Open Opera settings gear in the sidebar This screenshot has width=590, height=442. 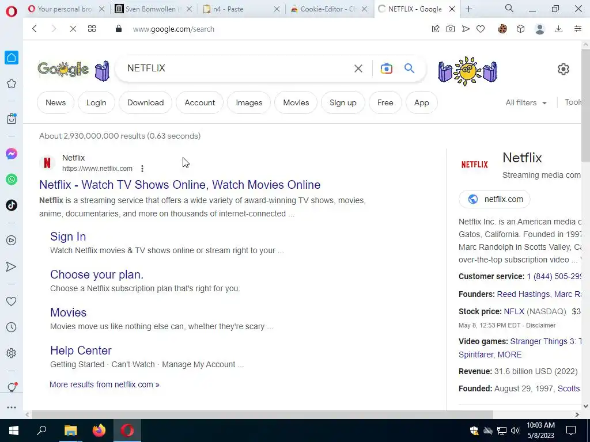coord(12,353)
